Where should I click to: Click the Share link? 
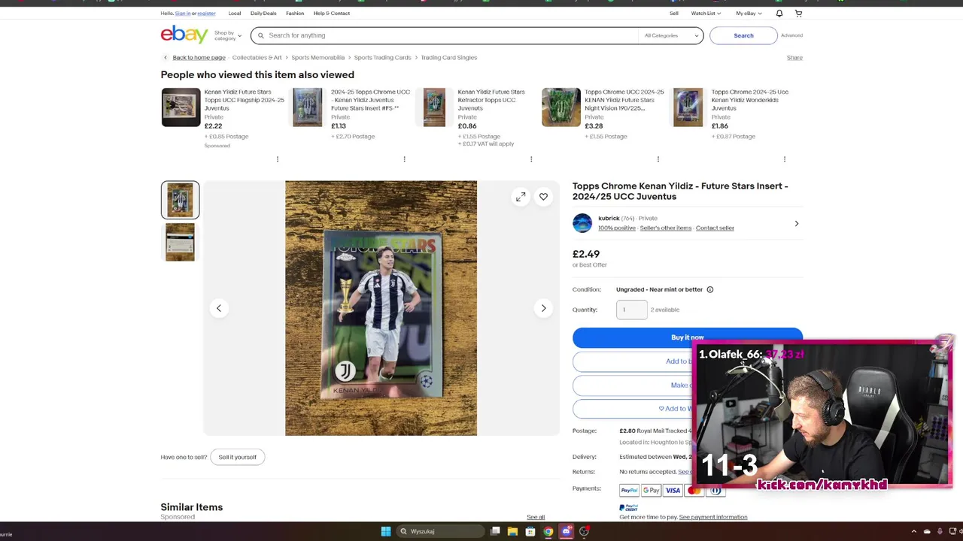click(x=794, y=57)
